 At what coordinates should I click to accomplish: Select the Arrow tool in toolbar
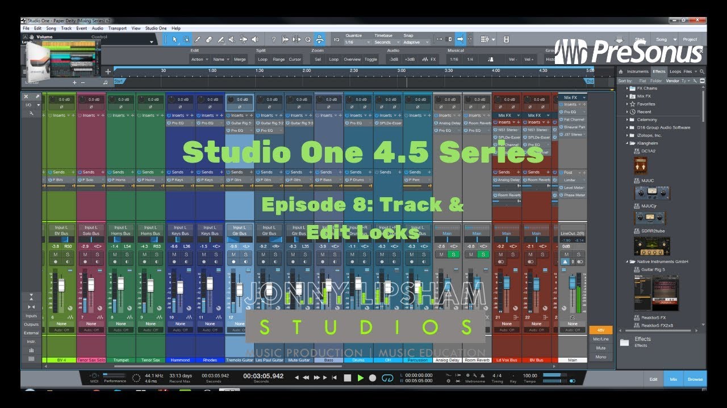coord(174,39)
